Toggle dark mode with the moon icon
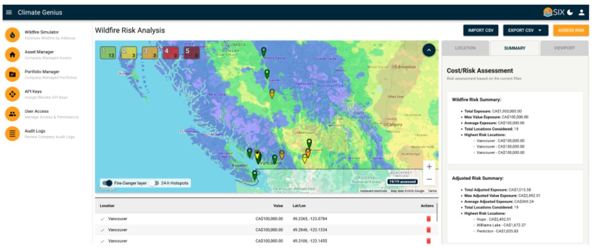Screen dimensions: 594x248 [x=570, y=12]
